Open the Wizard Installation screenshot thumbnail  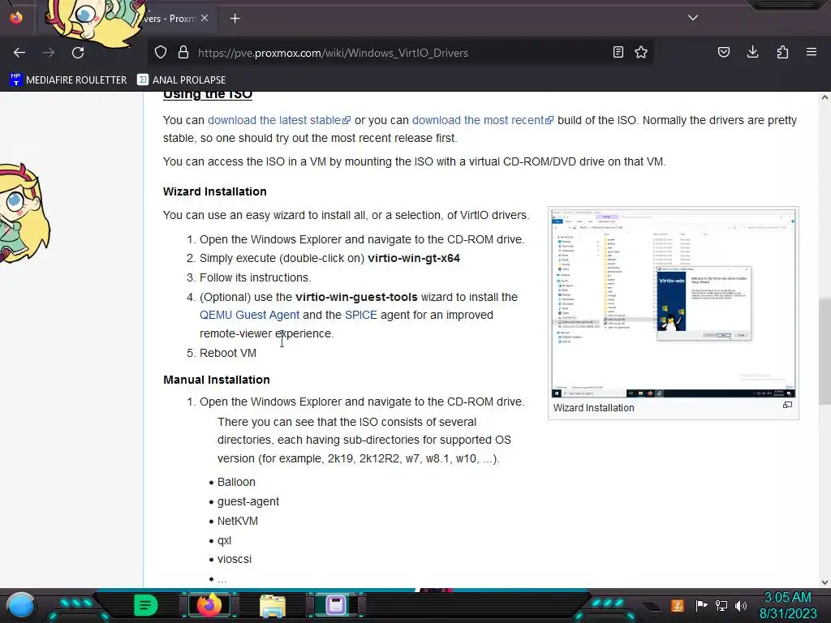coord(673,303)
